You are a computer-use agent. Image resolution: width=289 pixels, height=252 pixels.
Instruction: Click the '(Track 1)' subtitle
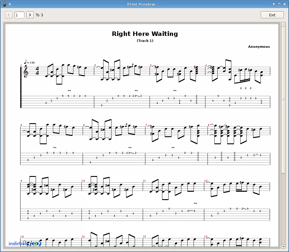tap(145, 41)
